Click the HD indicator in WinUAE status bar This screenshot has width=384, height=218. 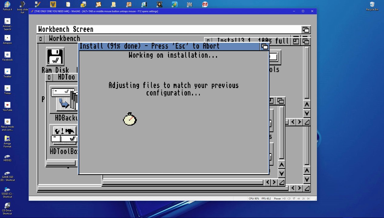click(x=284, y=199)
